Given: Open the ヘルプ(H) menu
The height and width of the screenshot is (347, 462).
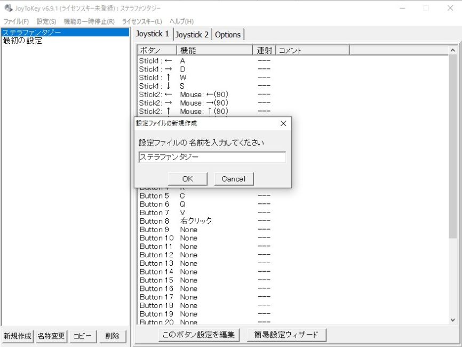Looking at the screenshot, I should tap(181, 21).
